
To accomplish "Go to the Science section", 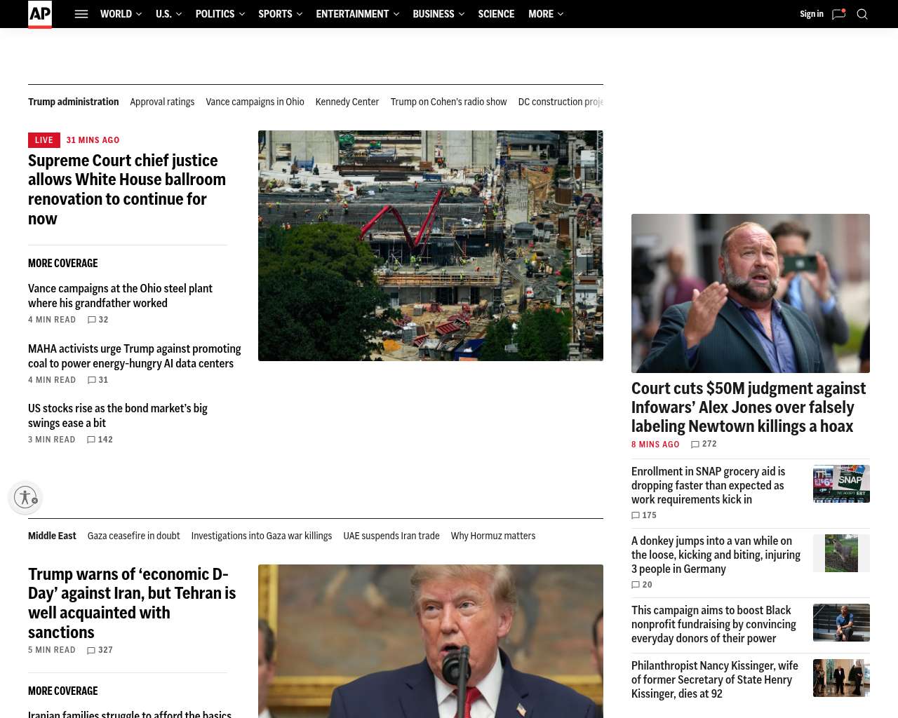I will pos(496,14).
